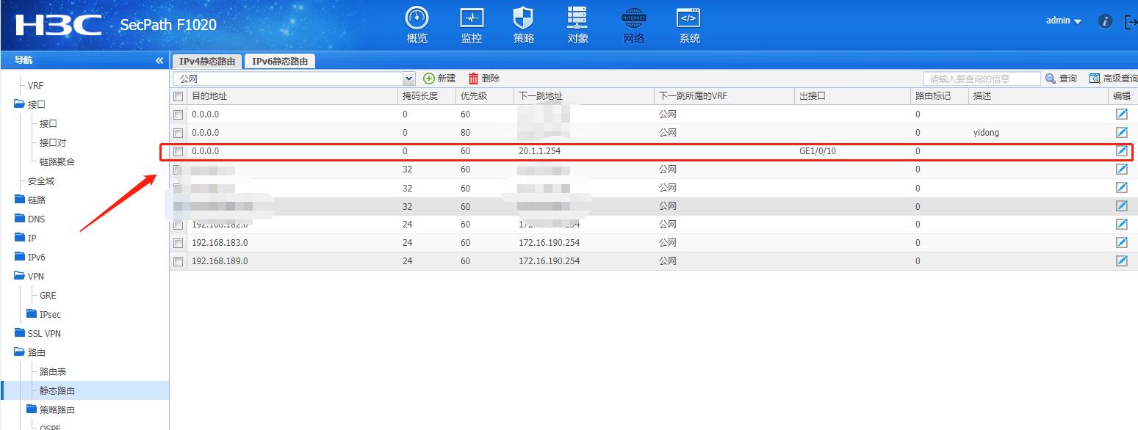Open the 系统 system settings
Screen dimensions: 1138x430
688,23
